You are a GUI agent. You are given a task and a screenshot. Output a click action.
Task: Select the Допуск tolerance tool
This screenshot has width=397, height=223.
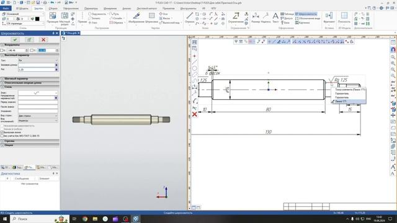287,18
